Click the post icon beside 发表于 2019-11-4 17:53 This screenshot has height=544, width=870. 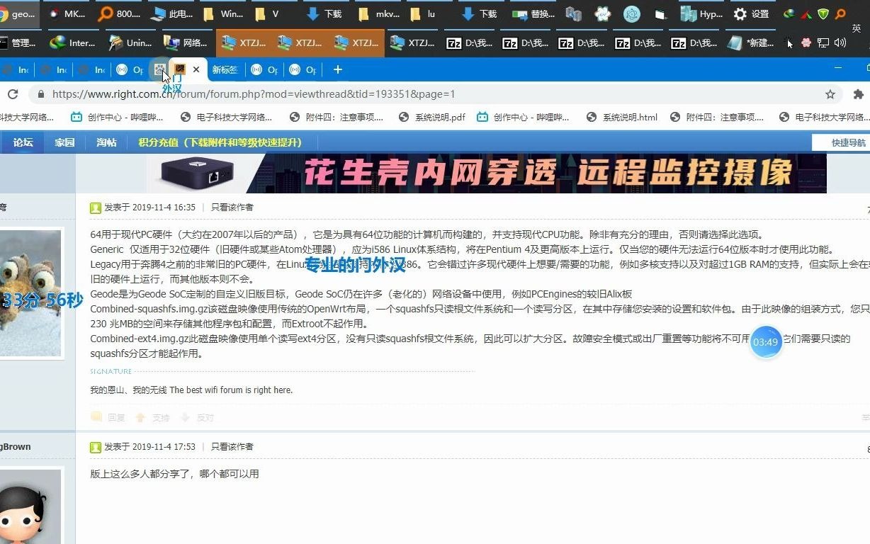[96, 447]
